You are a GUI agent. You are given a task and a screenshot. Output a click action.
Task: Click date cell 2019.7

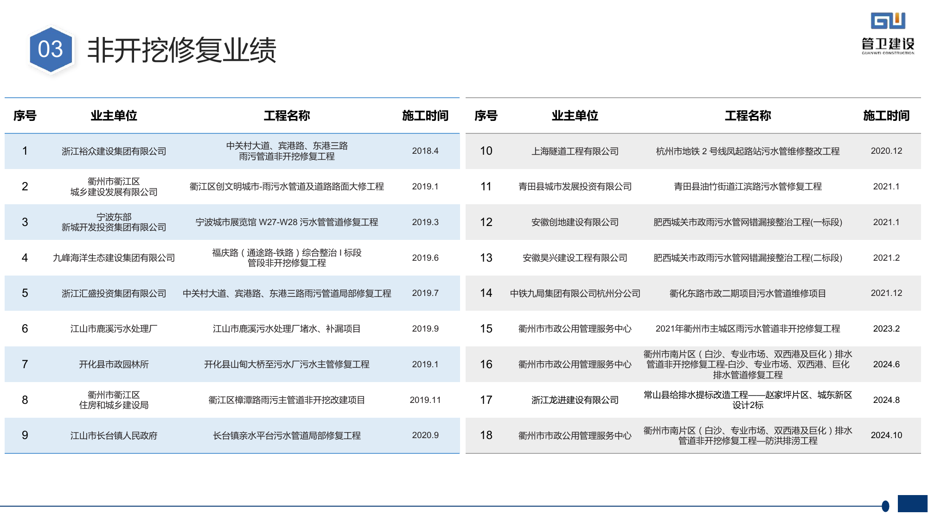point(425,293)
